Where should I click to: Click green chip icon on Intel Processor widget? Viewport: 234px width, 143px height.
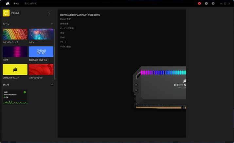(x=25, y=93)
